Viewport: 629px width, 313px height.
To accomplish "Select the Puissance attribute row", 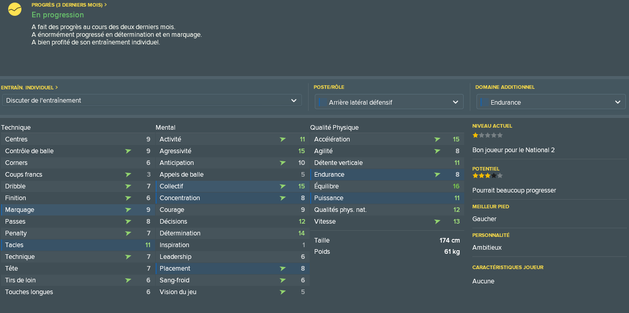I will click(386, 198).
